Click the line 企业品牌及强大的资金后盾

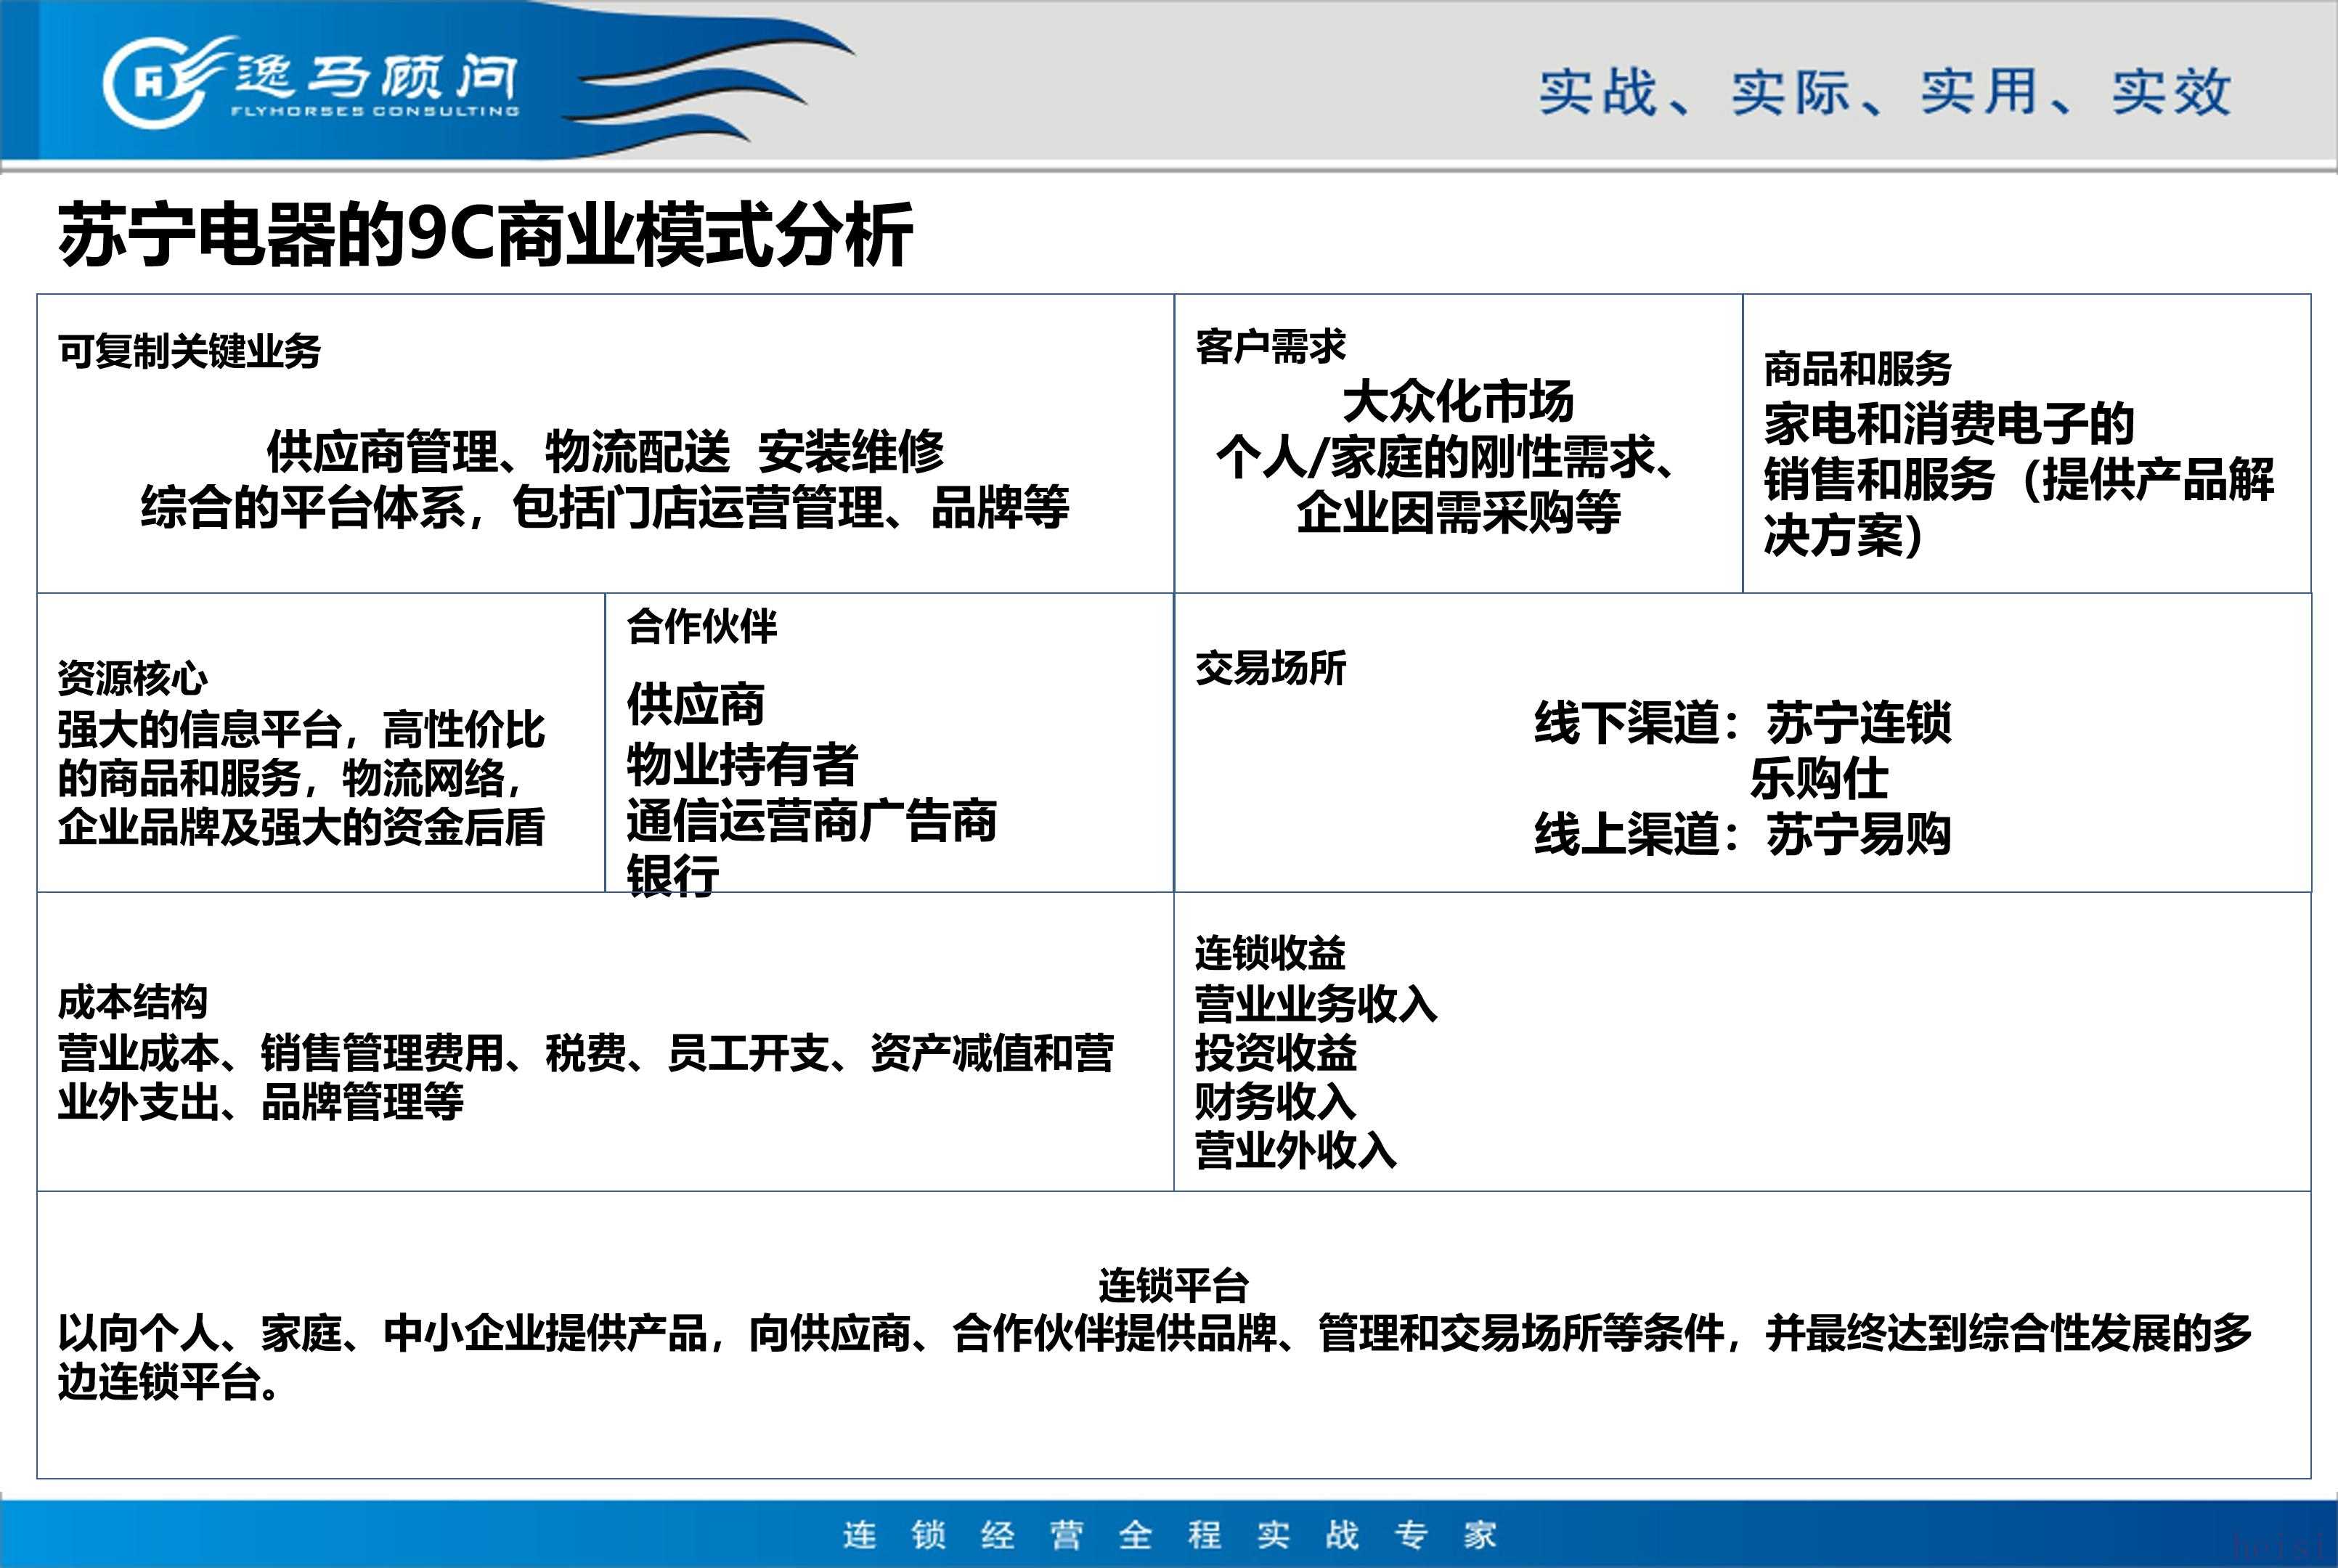click(301, 827)
